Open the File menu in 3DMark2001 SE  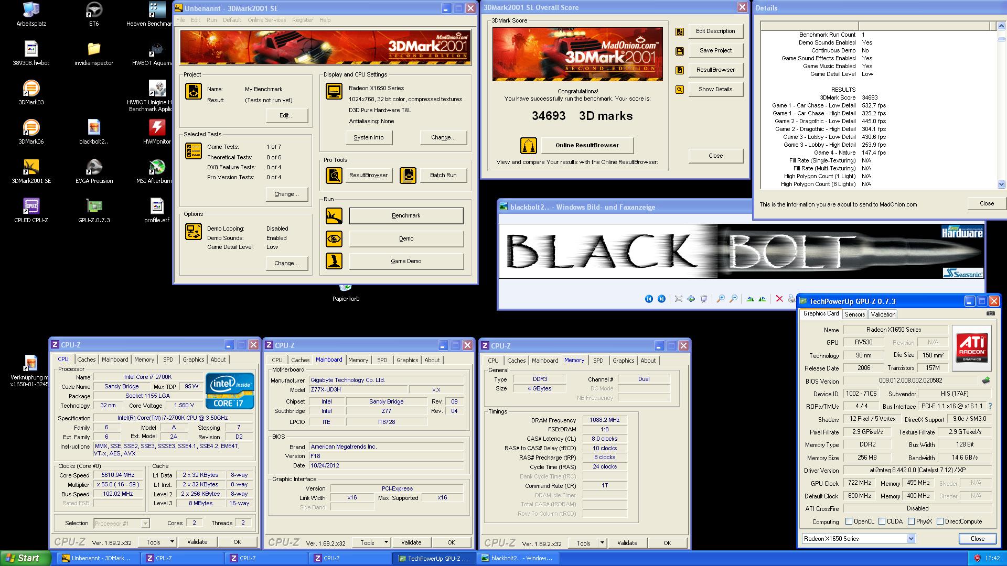click(180, 20)
